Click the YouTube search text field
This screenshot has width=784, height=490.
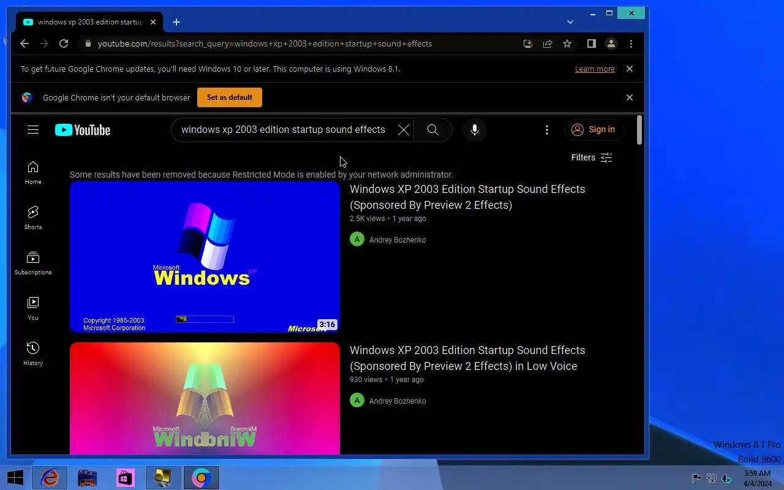click(283, 130)
